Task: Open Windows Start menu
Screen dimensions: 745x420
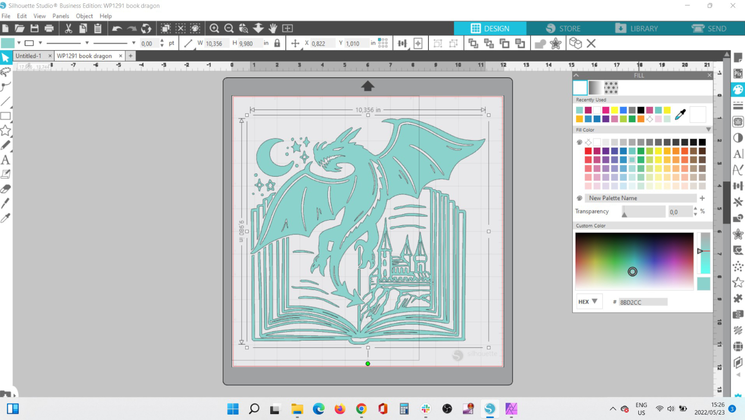Action: tap(233, 409)
